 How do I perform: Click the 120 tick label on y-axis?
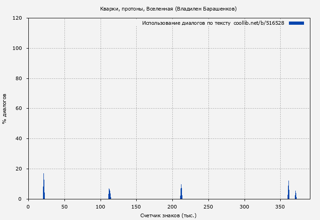(x=17, y=18)
